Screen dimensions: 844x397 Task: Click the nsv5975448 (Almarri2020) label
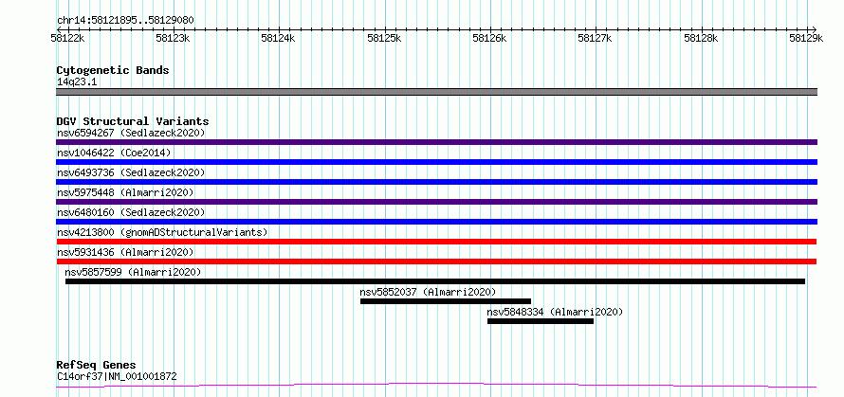click(125, 192)
